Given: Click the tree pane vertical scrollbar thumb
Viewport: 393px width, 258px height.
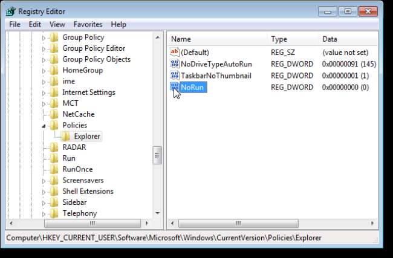Looking at the screenshot, I should point(157,155).
